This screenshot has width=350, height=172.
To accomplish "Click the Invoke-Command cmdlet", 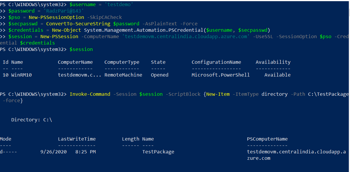I will 90,94.
